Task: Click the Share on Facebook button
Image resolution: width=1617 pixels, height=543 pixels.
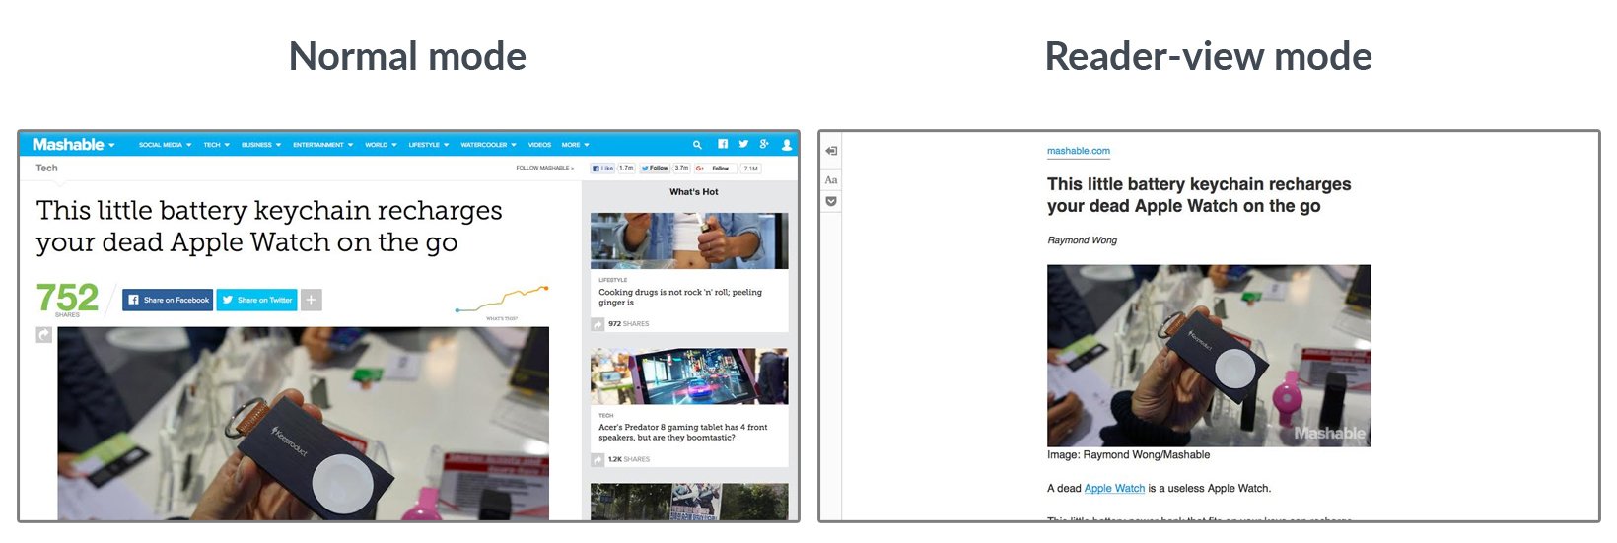Action: pyautogui.click(x=168, y=300)
